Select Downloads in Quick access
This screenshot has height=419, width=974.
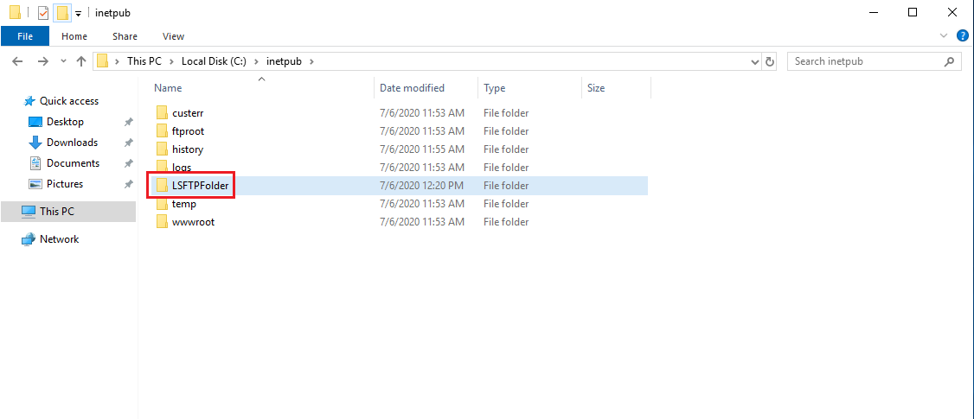pos(72,143)
